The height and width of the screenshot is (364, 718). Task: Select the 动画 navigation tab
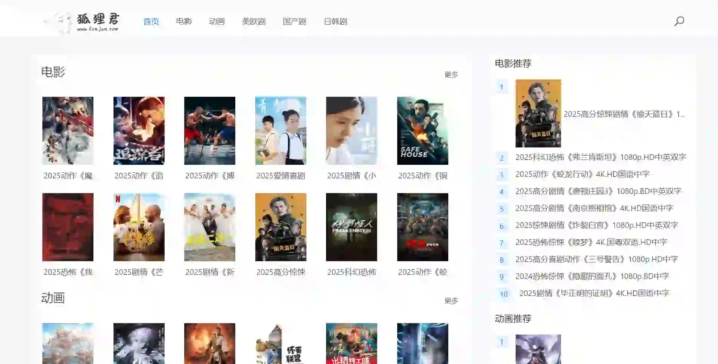[x=216, y=22]
